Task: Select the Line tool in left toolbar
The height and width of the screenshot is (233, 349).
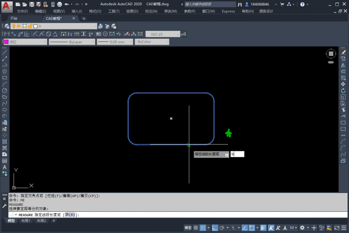Action: click(5, 52)
